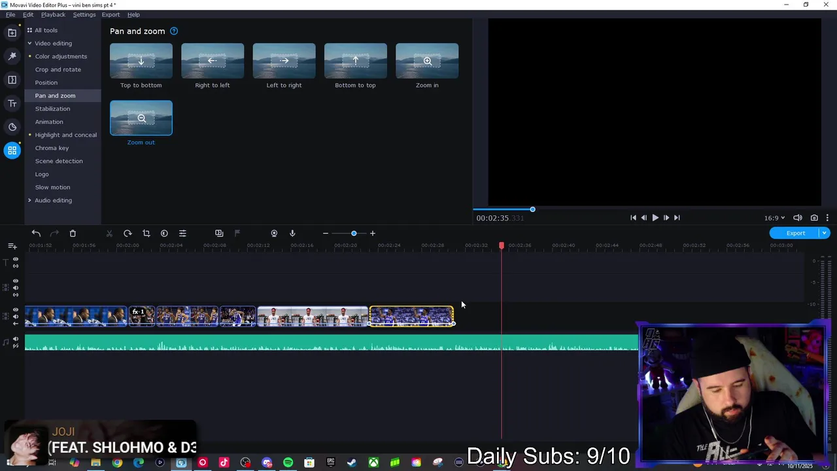The width and height of the screenshot is (837, 471).
Task: Open the Stickers clock-shaped panel icon
Action: 12,127
